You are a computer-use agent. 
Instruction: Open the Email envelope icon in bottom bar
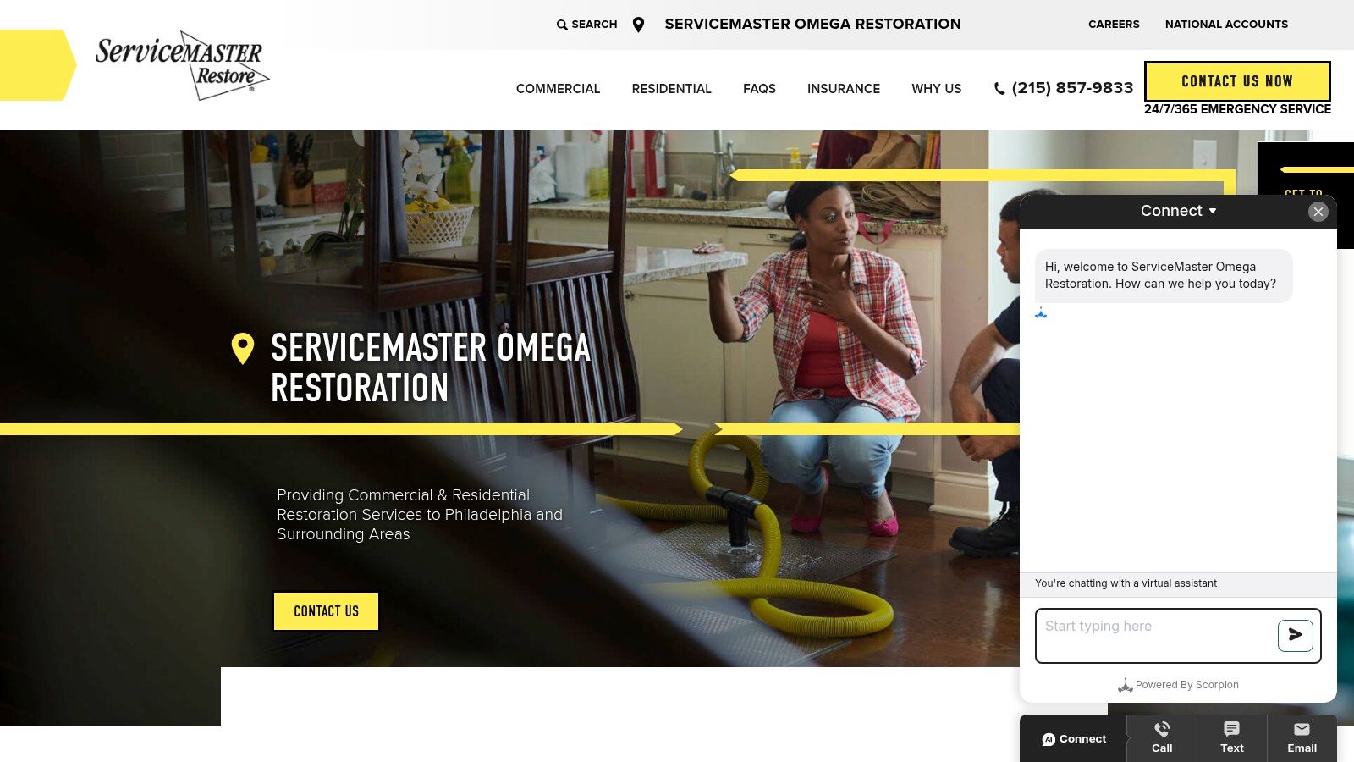pyautogui.click(x=1302, y=729)
